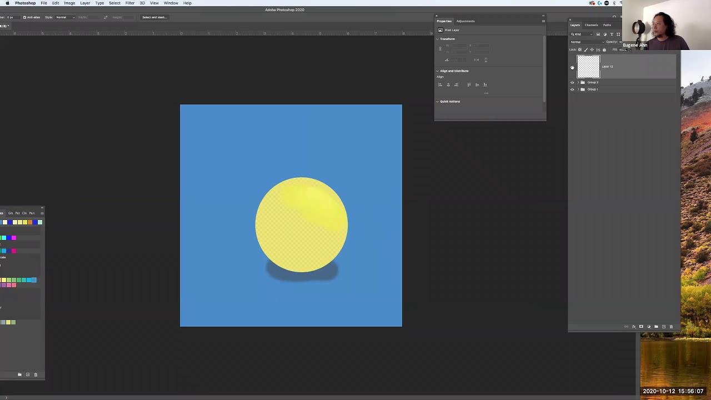
Task: Open the Image menu
Action: (x=69, y=3)
